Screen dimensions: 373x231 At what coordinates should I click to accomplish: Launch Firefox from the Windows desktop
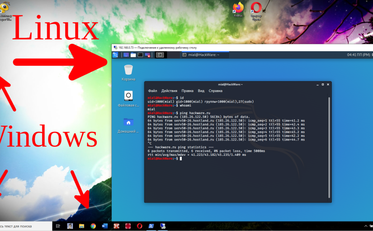coord(238,8)
